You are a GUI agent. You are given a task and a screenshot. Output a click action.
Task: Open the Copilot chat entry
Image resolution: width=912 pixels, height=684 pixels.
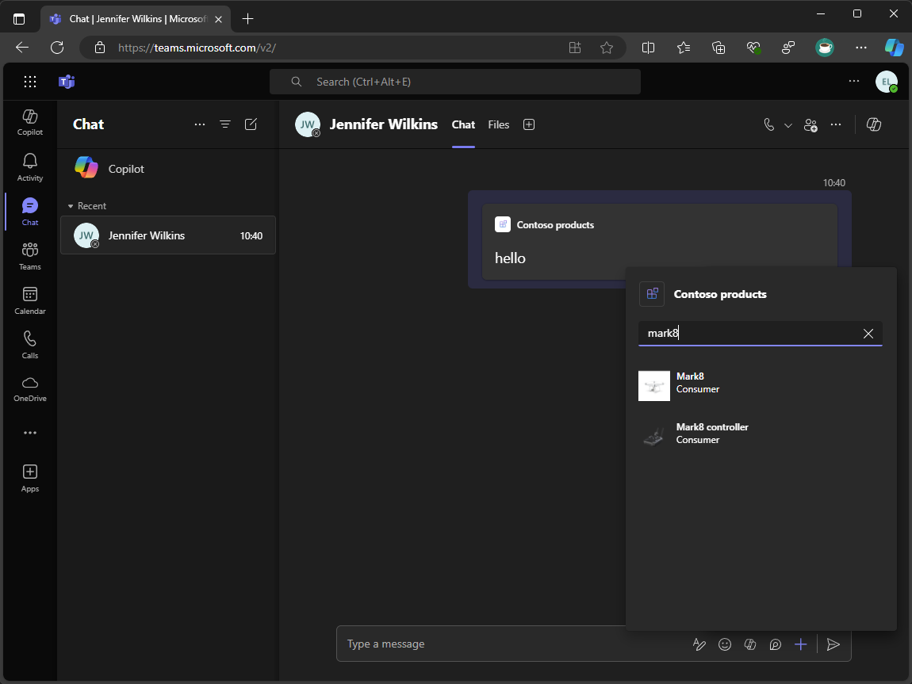tap(168, 169)
